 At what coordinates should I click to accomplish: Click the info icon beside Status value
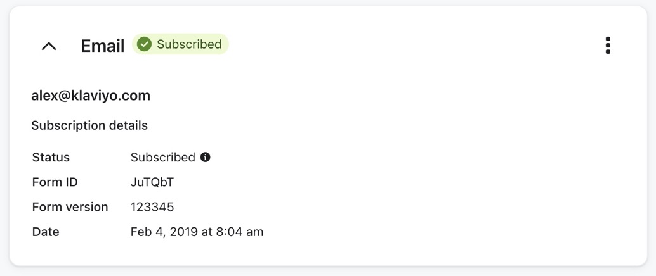click(x=206, y=157)
